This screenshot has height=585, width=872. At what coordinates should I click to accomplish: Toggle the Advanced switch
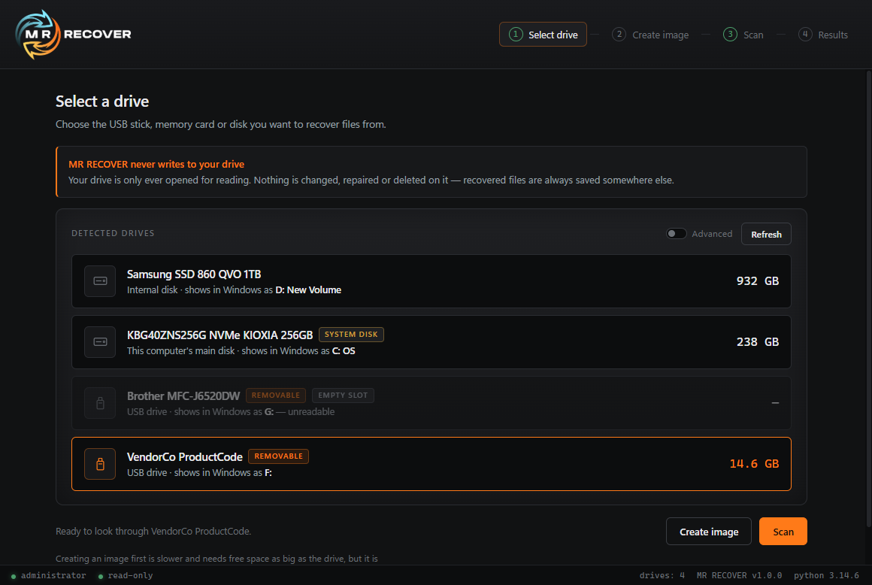pos(677,234)
